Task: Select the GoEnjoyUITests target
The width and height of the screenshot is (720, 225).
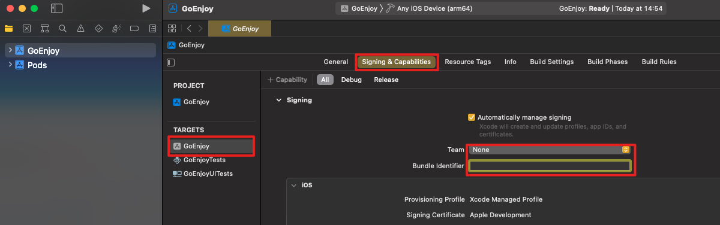Action: pyautogui.click(x=202, y=174)
